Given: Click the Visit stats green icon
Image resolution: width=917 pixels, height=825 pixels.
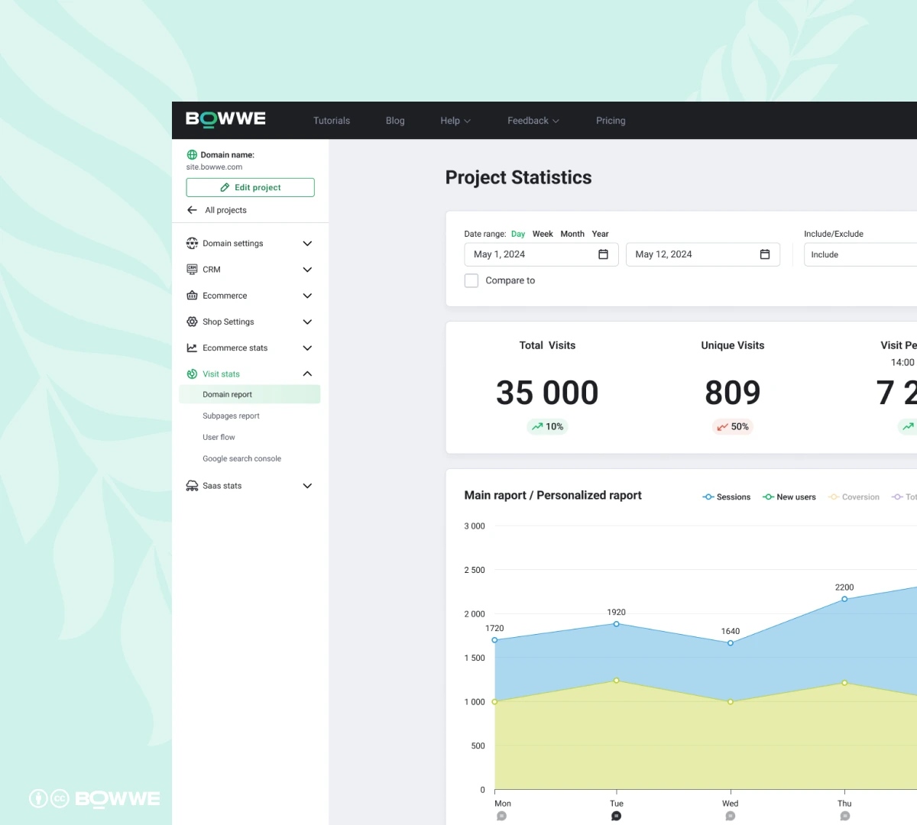Looking at the screenshot, I should tap(192, 374).
